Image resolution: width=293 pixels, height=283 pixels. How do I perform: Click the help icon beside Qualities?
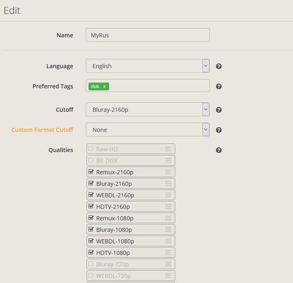point(219,150)
